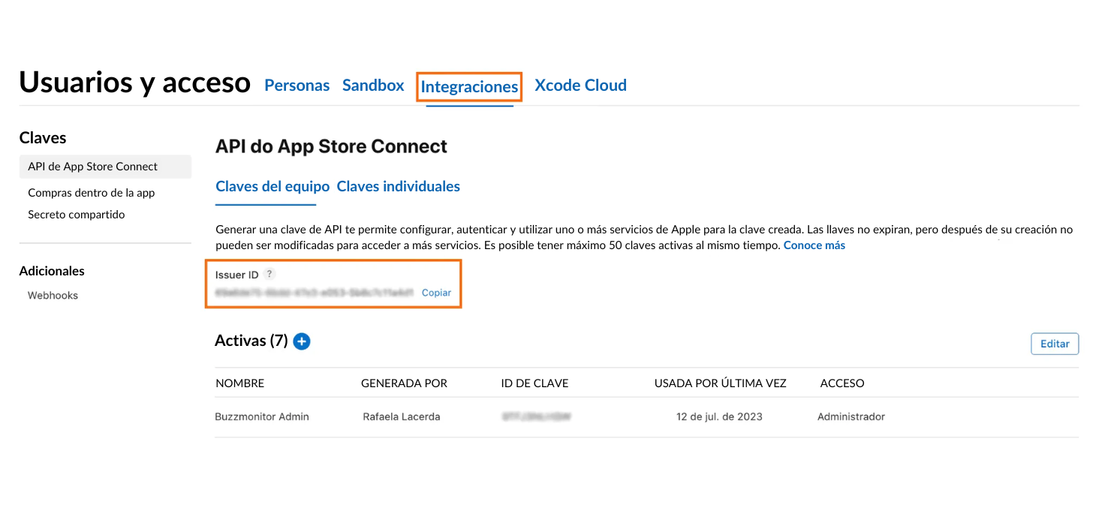
Task: Click the Issuer ID question mark icon
Action: tap(270, 275)
